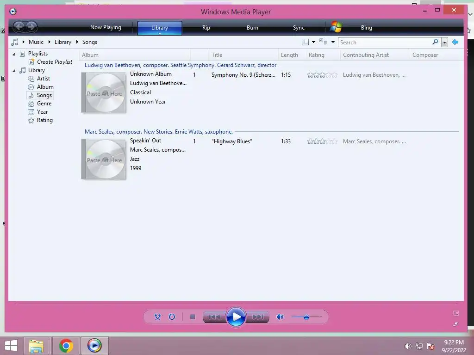
Task: Sort by the Length column header
Action: click(x=292, y=55)
